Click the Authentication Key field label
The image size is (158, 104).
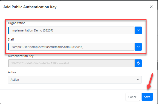21,56
